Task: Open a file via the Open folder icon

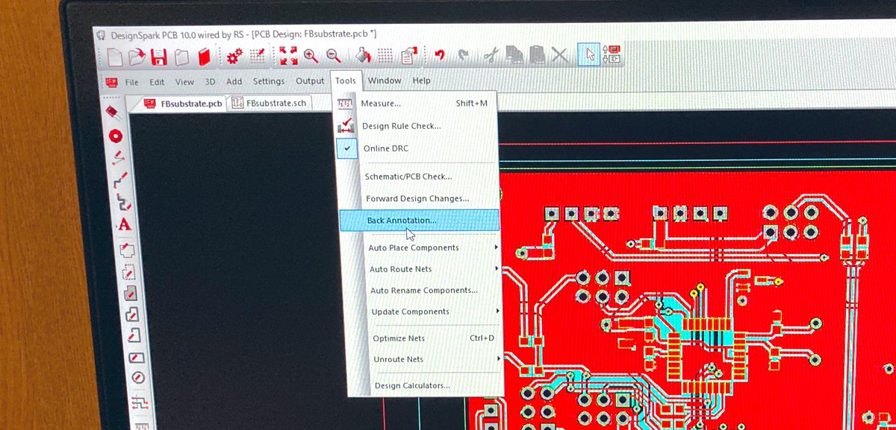Action: coord(136,57)
